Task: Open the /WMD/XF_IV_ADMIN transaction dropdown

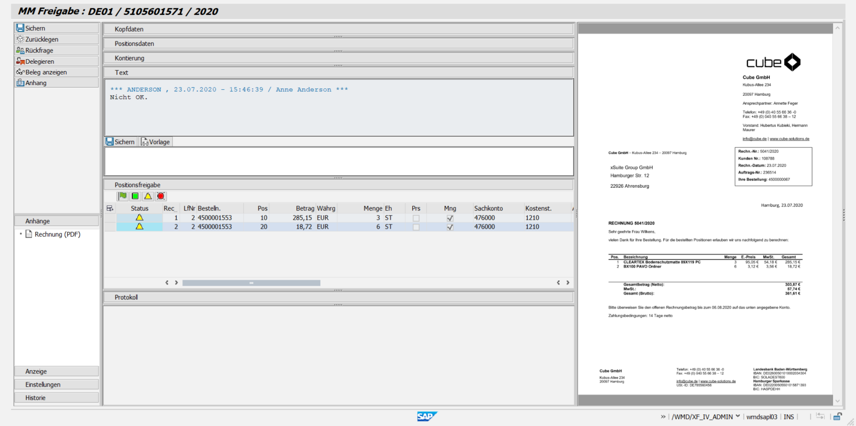Action: [738, 417]
